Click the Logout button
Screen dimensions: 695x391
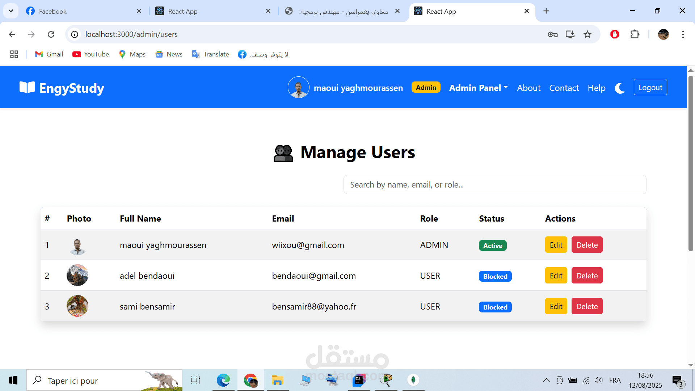[x=650, y=87]
